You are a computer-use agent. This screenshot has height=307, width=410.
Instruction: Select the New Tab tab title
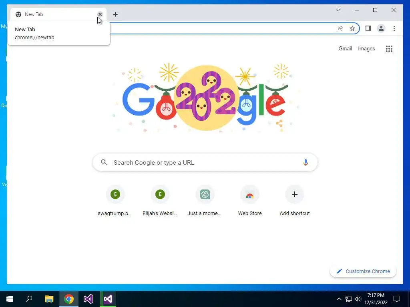pos(34,14)
